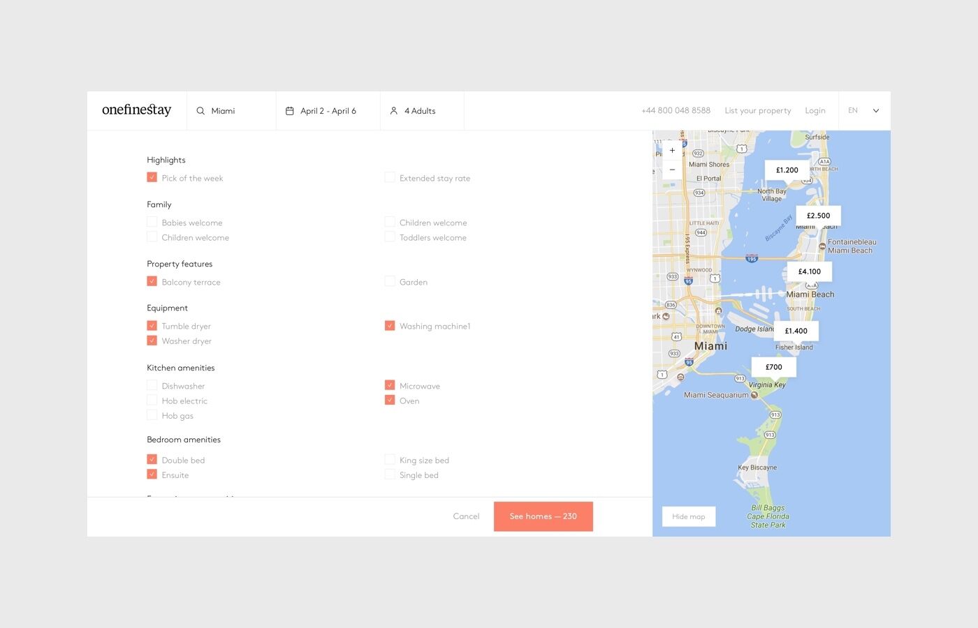Screen dimensions: 978x628
Task: Select the £4.100 price marker on map
Action: point(809,271)
